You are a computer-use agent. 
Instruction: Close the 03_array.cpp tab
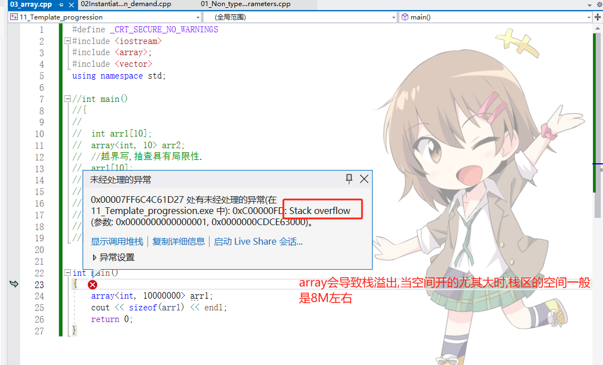click(71, 4)
